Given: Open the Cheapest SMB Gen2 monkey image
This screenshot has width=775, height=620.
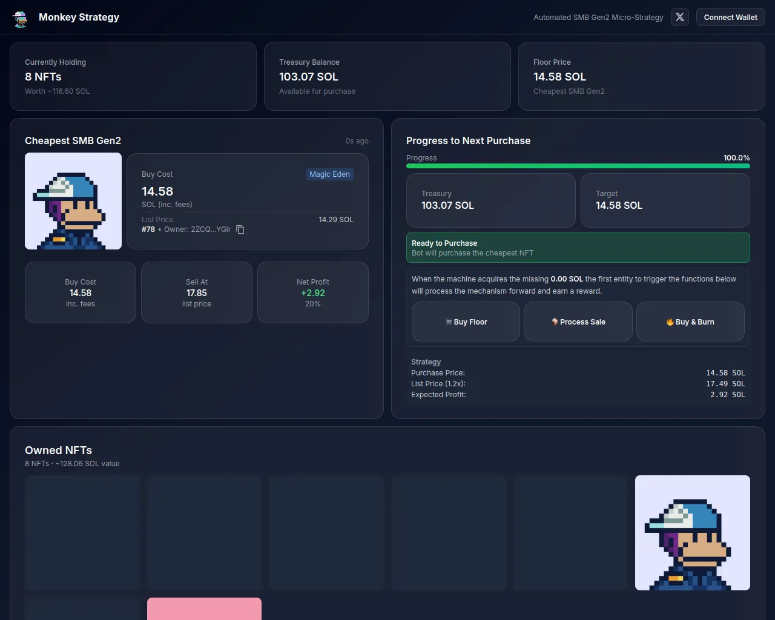Looking at the screenshot, I should click(73, 201).
